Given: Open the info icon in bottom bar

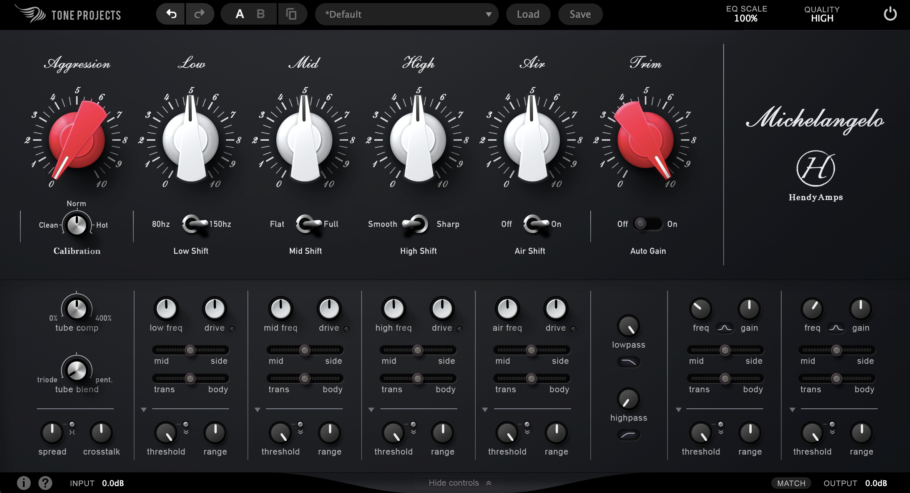Looking at the screenshot, I should pyautogui.click(x=23, y=483).
